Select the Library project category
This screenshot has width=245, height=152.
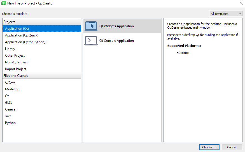[10, 49]
